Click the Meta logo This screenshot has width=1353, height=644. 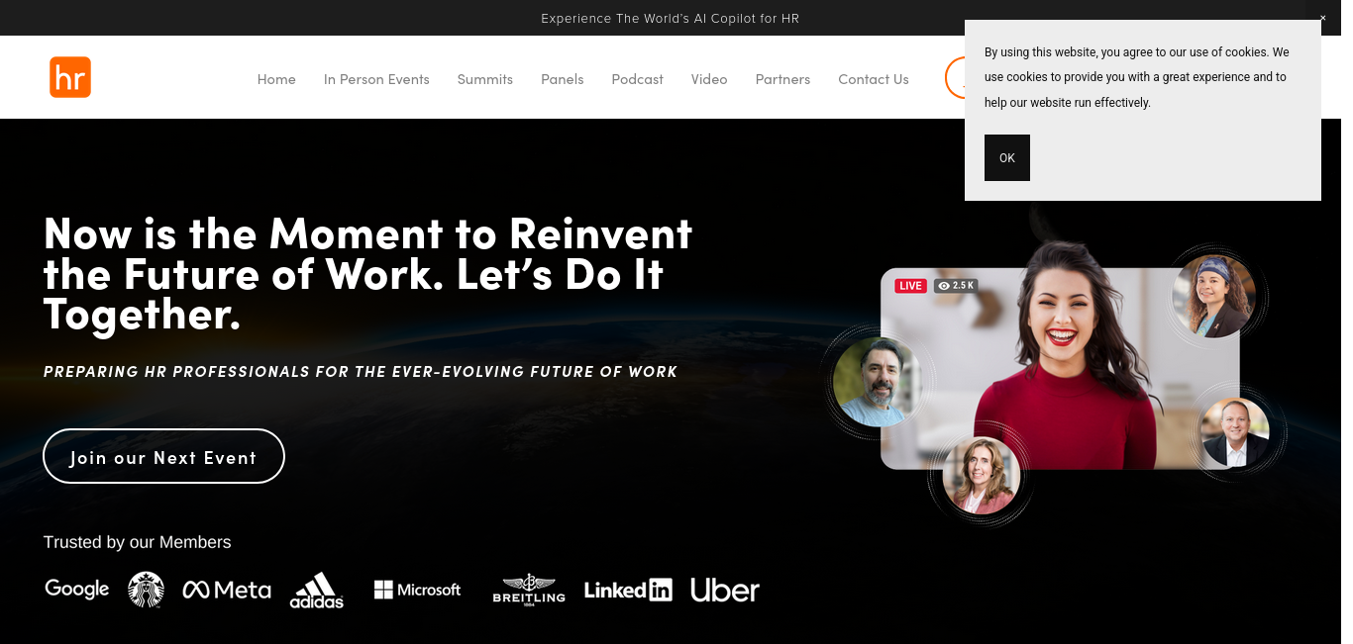[227, 590]
